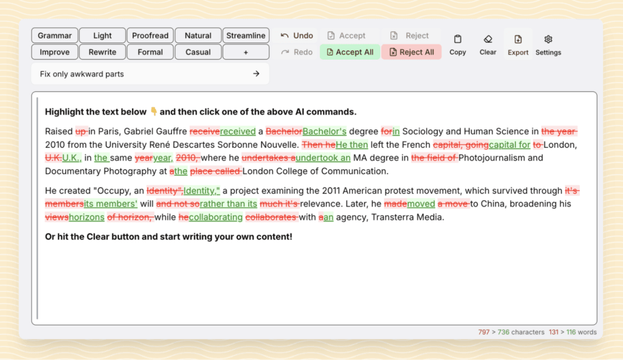Image resolution: width=623 pixels, height=360 pixels.
Task: Select the Improve command
Action: click(x=54, y=52)
